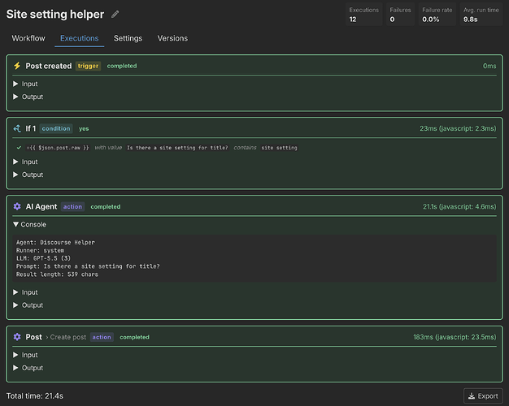Open the Versions tab
This screenshot has height=406, width=509.
click(172, 38)
